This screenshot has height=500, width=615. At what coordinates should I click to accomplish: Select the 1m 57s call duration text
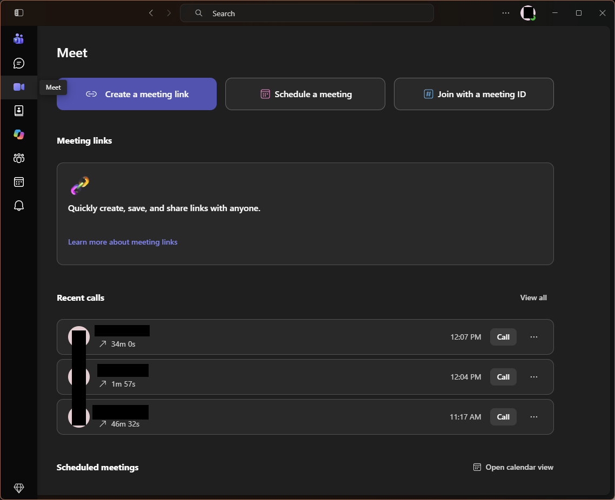123,384
